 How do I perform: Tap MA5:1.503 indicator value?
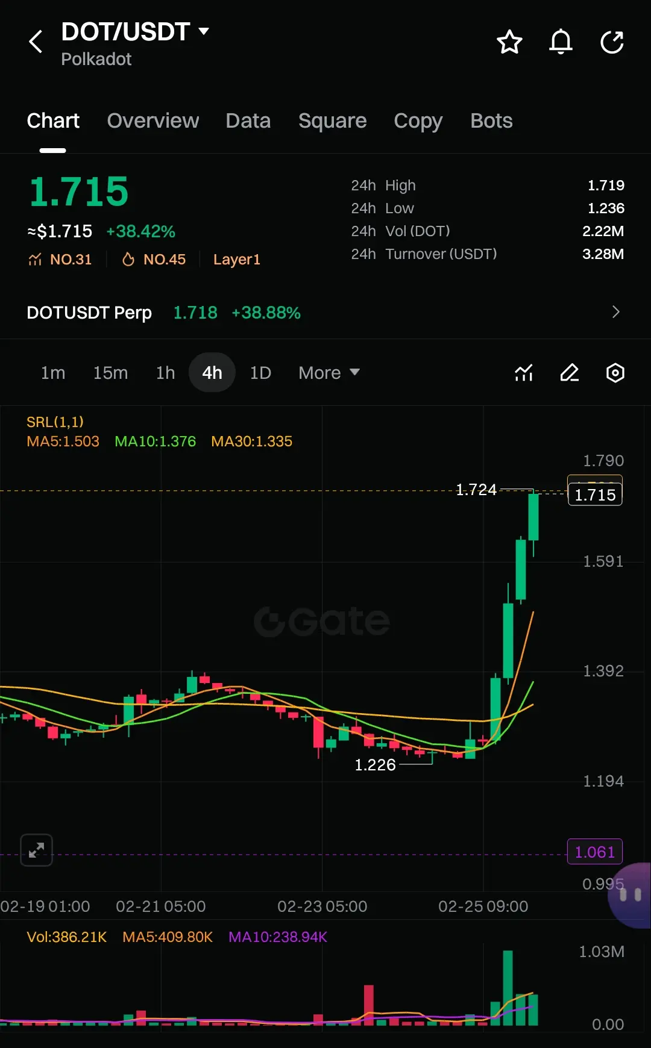tap(63, 441)
